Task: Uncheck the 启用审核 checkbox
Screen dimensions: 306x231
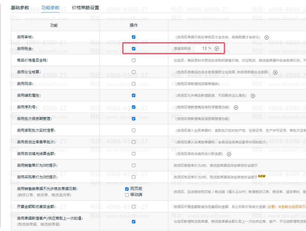Action: pos(134,37)
